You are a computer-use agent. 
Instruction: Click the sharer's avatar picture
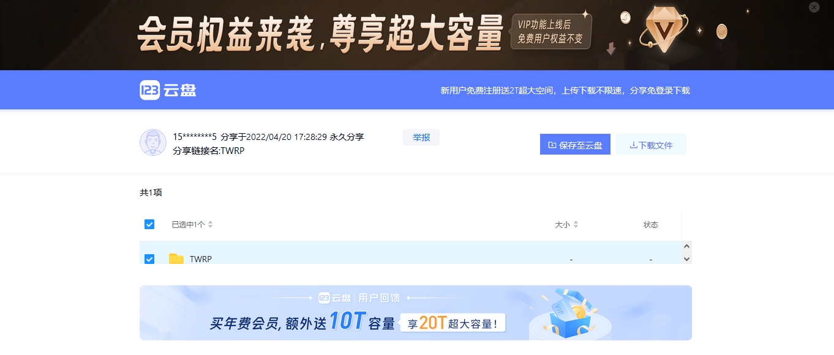point(154,142)
